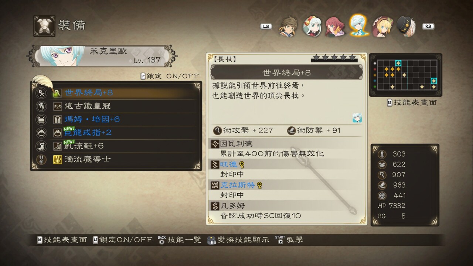Screen dimensions: 473x266
Task: Toggle 變換技能顯示 in the bottom bar
Action: [x=238, y=240]
